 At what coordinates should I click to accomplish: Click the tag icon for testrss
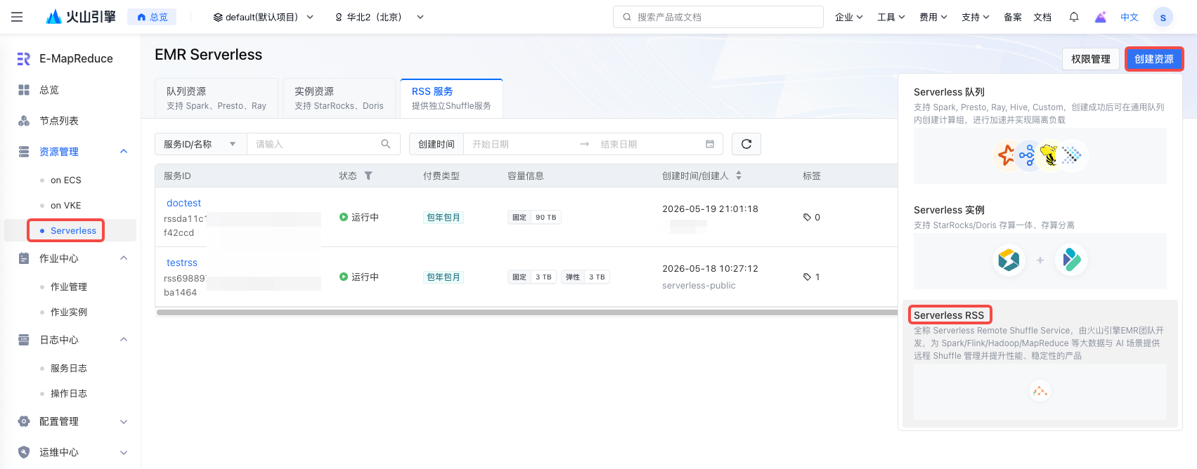(807, 277)
